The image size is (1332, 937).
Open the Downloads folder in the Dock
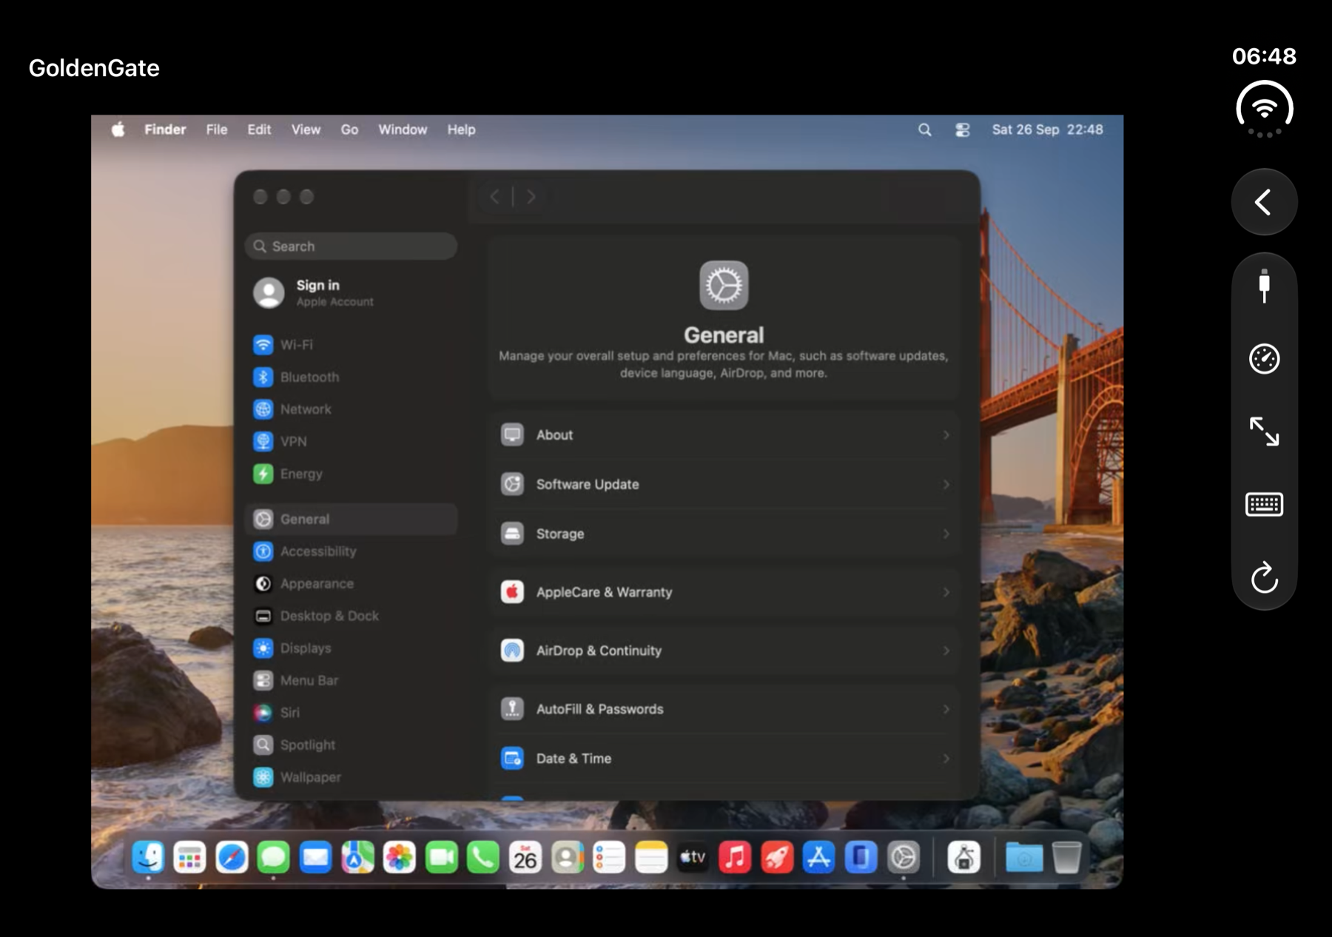coord(1024,857)
